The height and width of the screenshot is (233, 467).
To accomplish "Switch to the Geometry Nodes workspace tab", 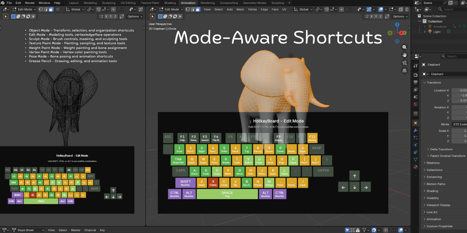I will 255,3.
